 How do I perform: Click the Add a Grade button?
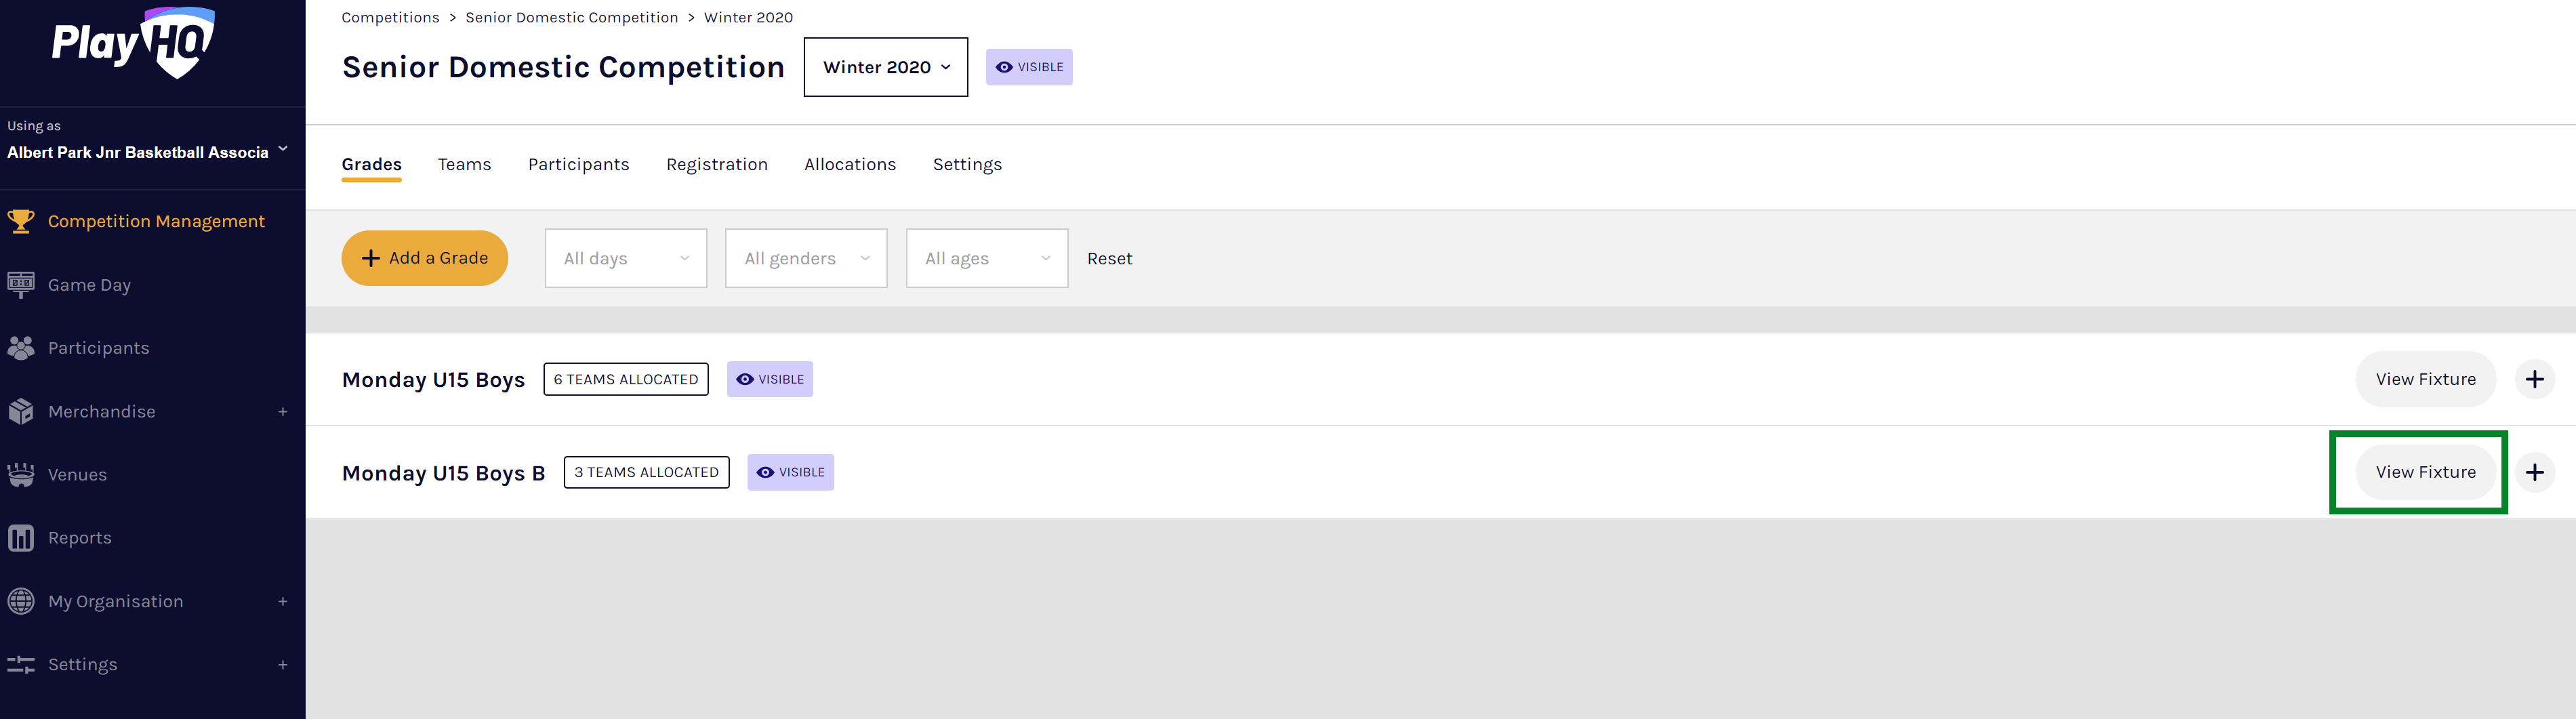(425, 258)
